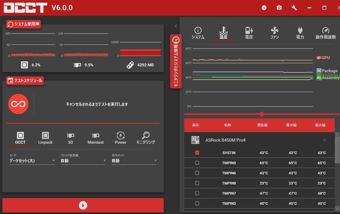340x214 pixels.
Task: Select the Linpack test tab
Action: point(45,138)
